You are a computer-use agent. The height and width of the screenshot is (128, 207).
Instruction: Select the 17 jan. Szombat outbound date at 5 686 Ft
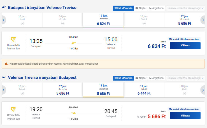pyautogui.click(x=184, y=20)
